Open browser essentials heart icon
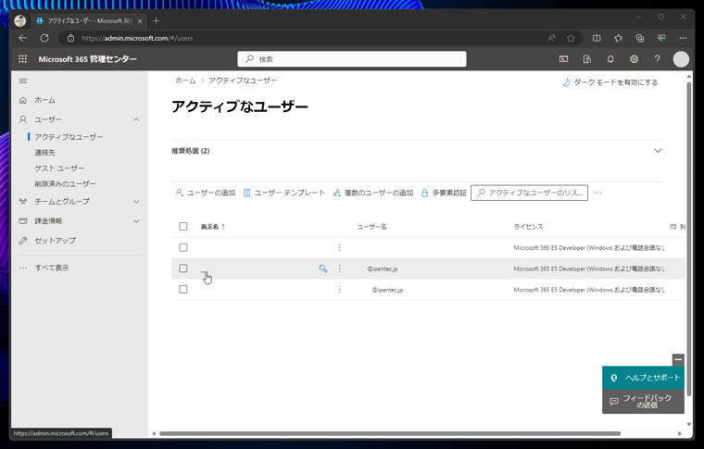Image resolution: width=704 pixels, height=449 pixels. point(661,38)
